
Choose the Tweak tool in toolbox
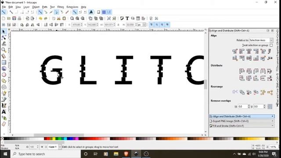point(4,44)
